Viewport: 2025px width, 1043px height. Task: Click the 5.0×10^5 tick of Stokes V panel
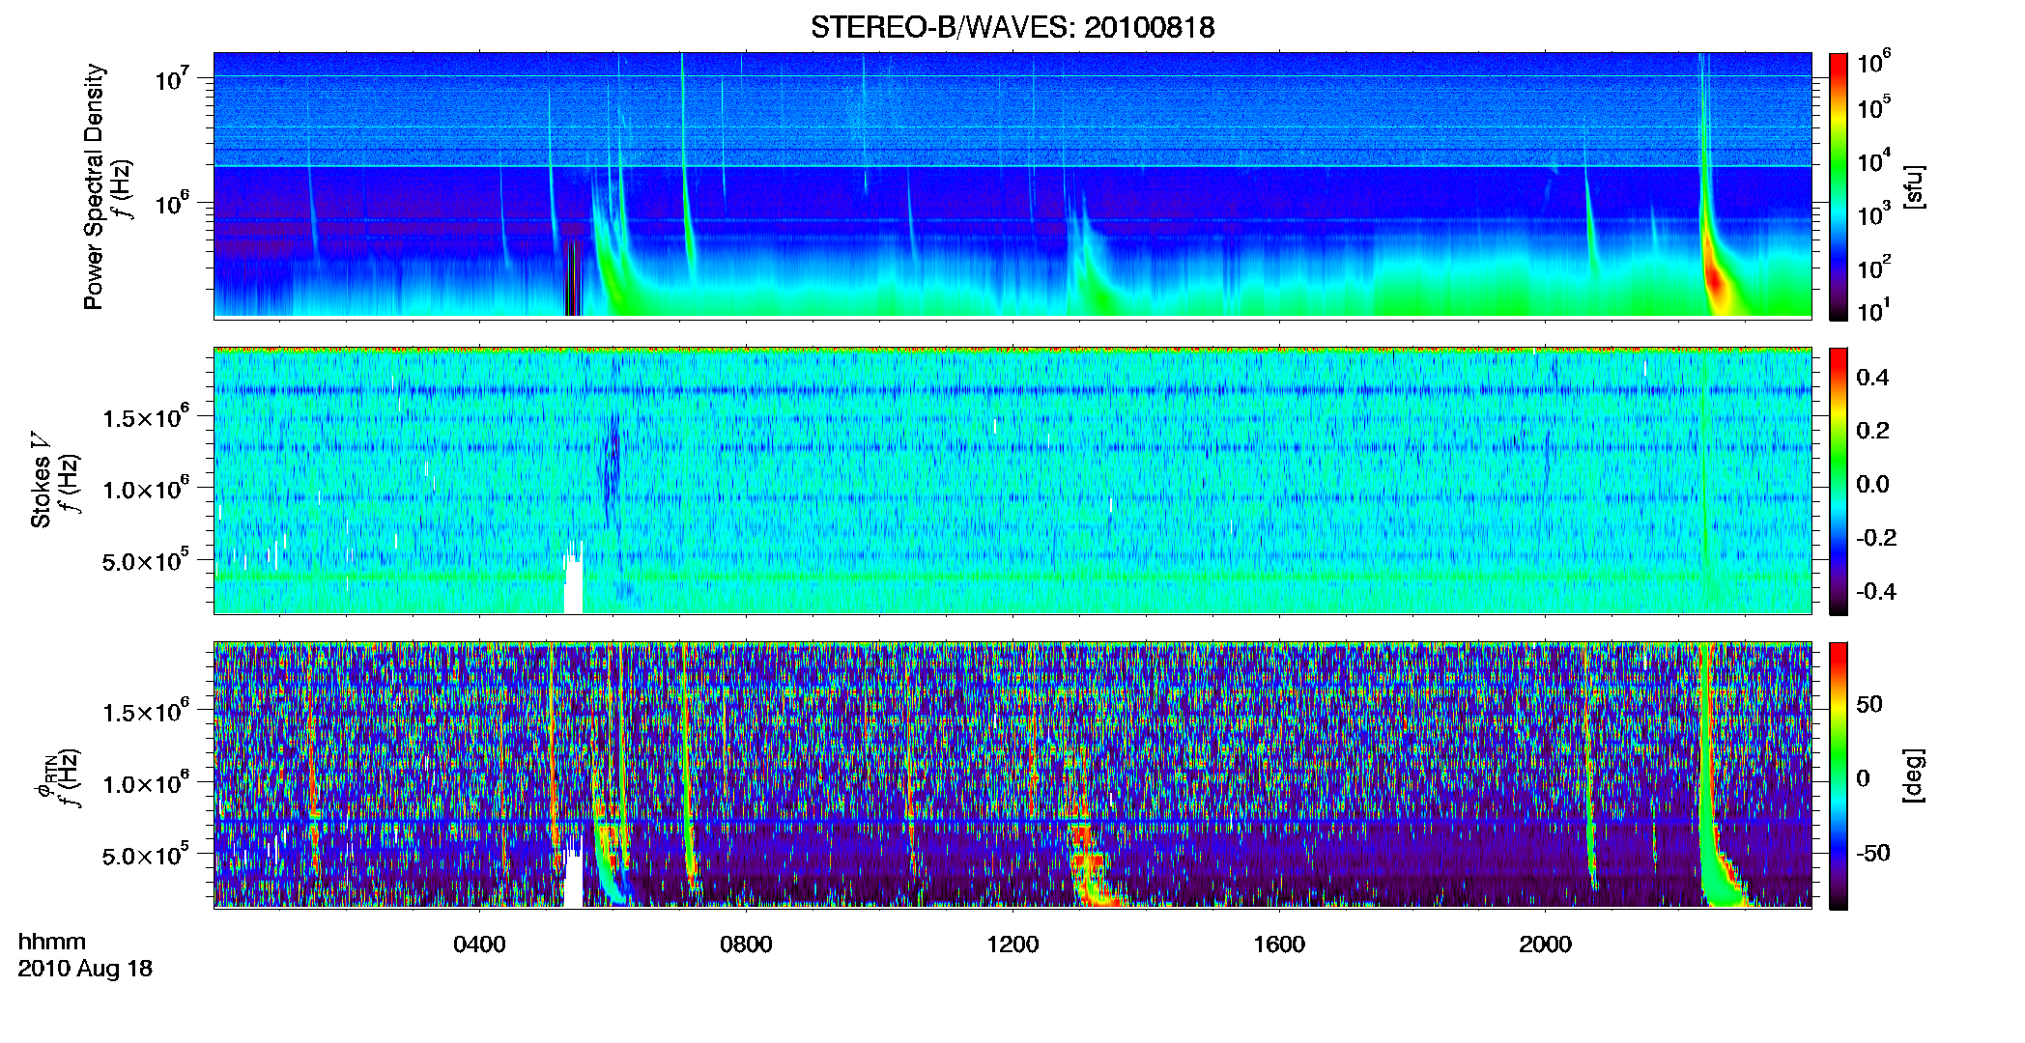(x=146, y=560)
